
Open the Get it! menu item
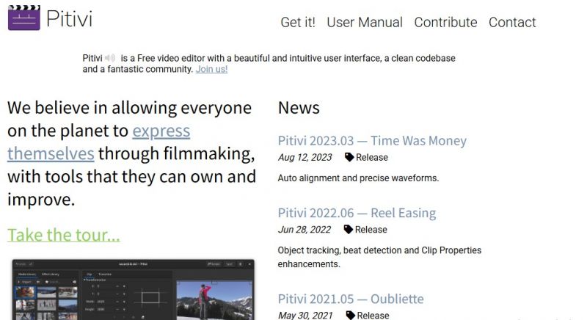(x=298, y=22)
